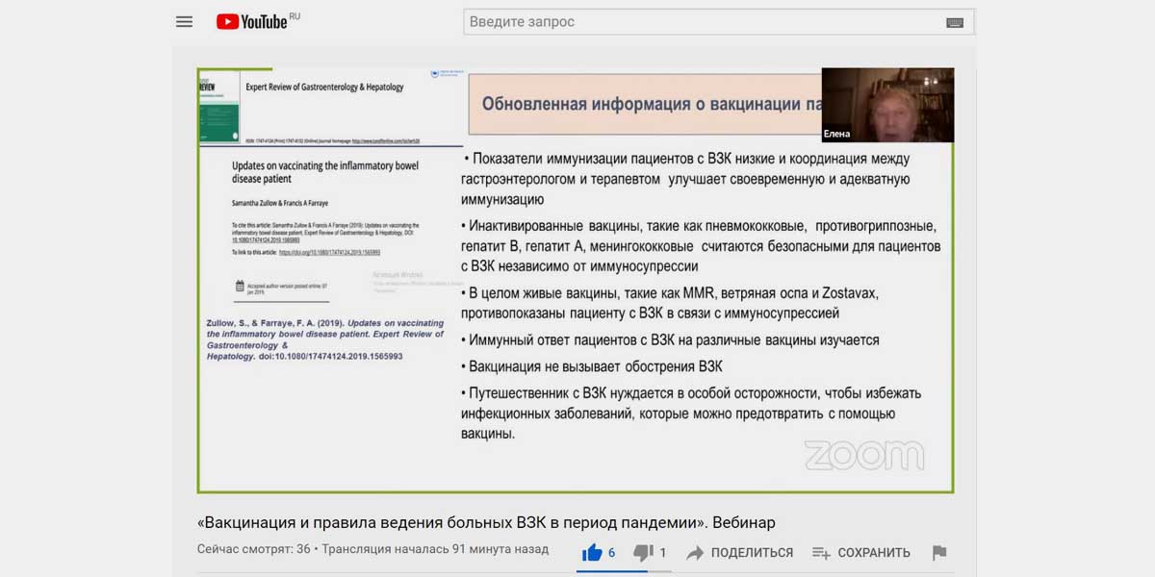Dislike the video with thumbs-down
This screenshot has width=1155, height=577.
coord(643,552)
